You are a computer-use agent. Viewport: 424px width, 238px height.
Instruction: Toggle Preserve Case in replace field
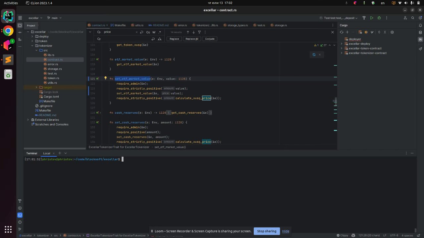(160, 39)
